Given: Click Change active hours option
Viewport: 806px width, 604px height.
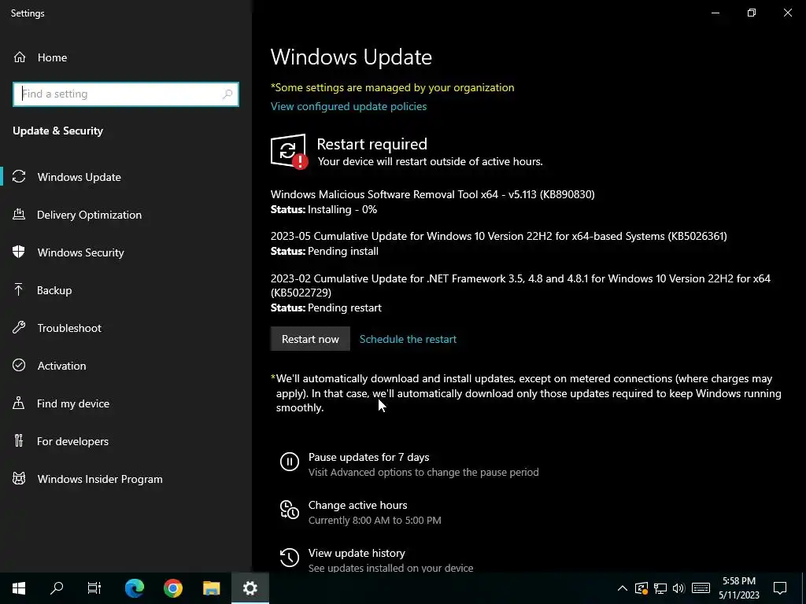Looking at the screenshot, I should [360, 512].
